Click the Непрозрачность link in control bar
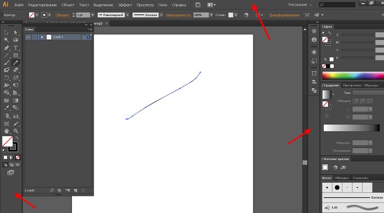Screen dimensions: 384x213 pyautogui.click(x=178, y=15)
